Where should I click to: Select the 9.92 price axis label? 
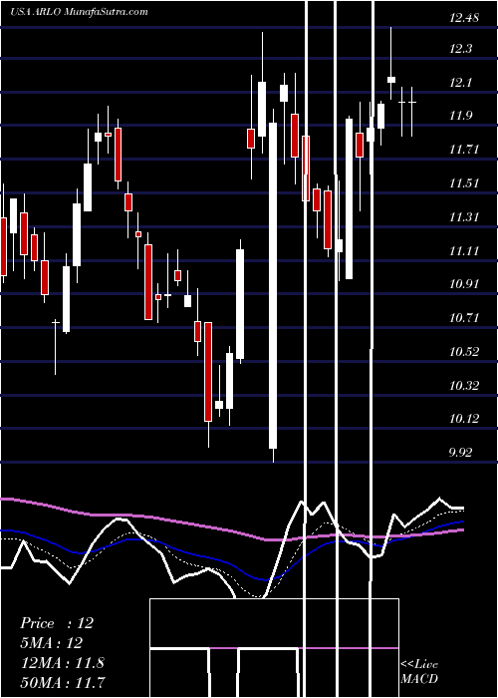(x=460, y=453)
